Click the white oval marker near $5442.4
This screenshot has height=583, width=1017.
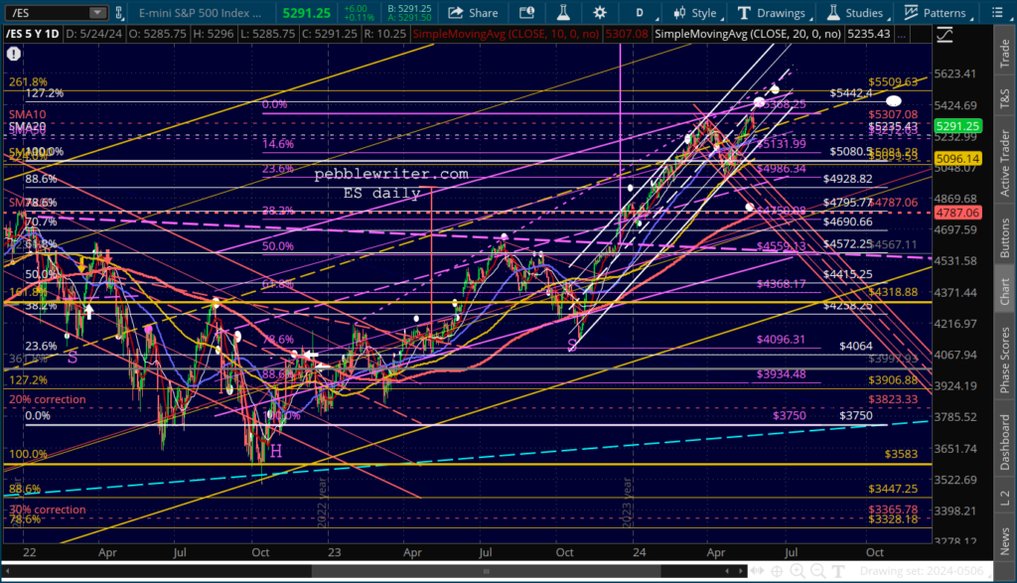point(894,100)
